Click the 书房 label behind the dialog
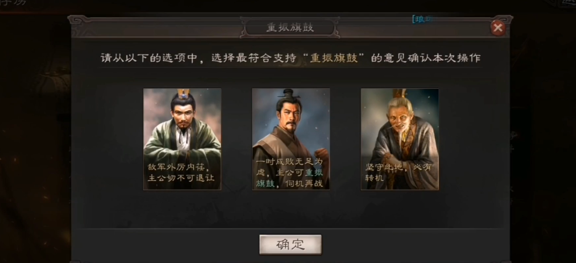Viewport: 576px width, 263px height. (x=12, y=3)
